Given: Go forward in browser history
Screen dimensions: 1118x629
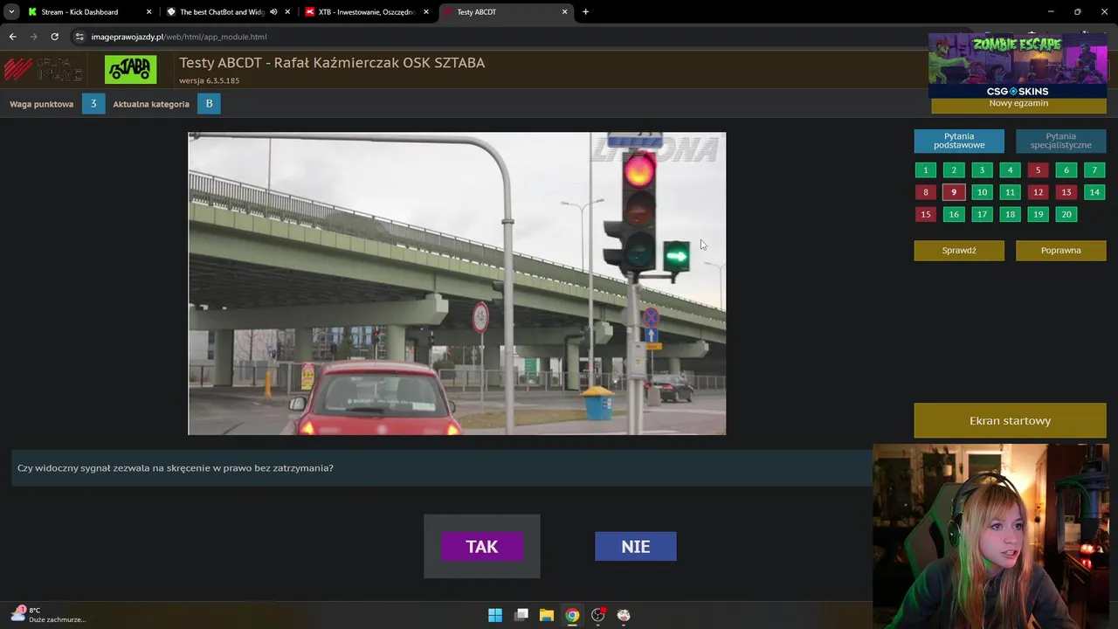Looking at the screenshot, I should point(33,37).
